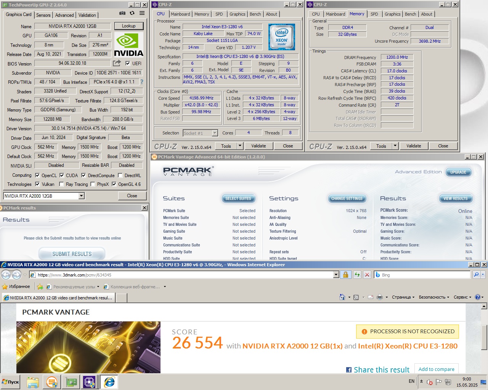The height and width of the screenshot is (390, 488).
Task: Open the GPU-Z hamburger menu
Action: 142,13
